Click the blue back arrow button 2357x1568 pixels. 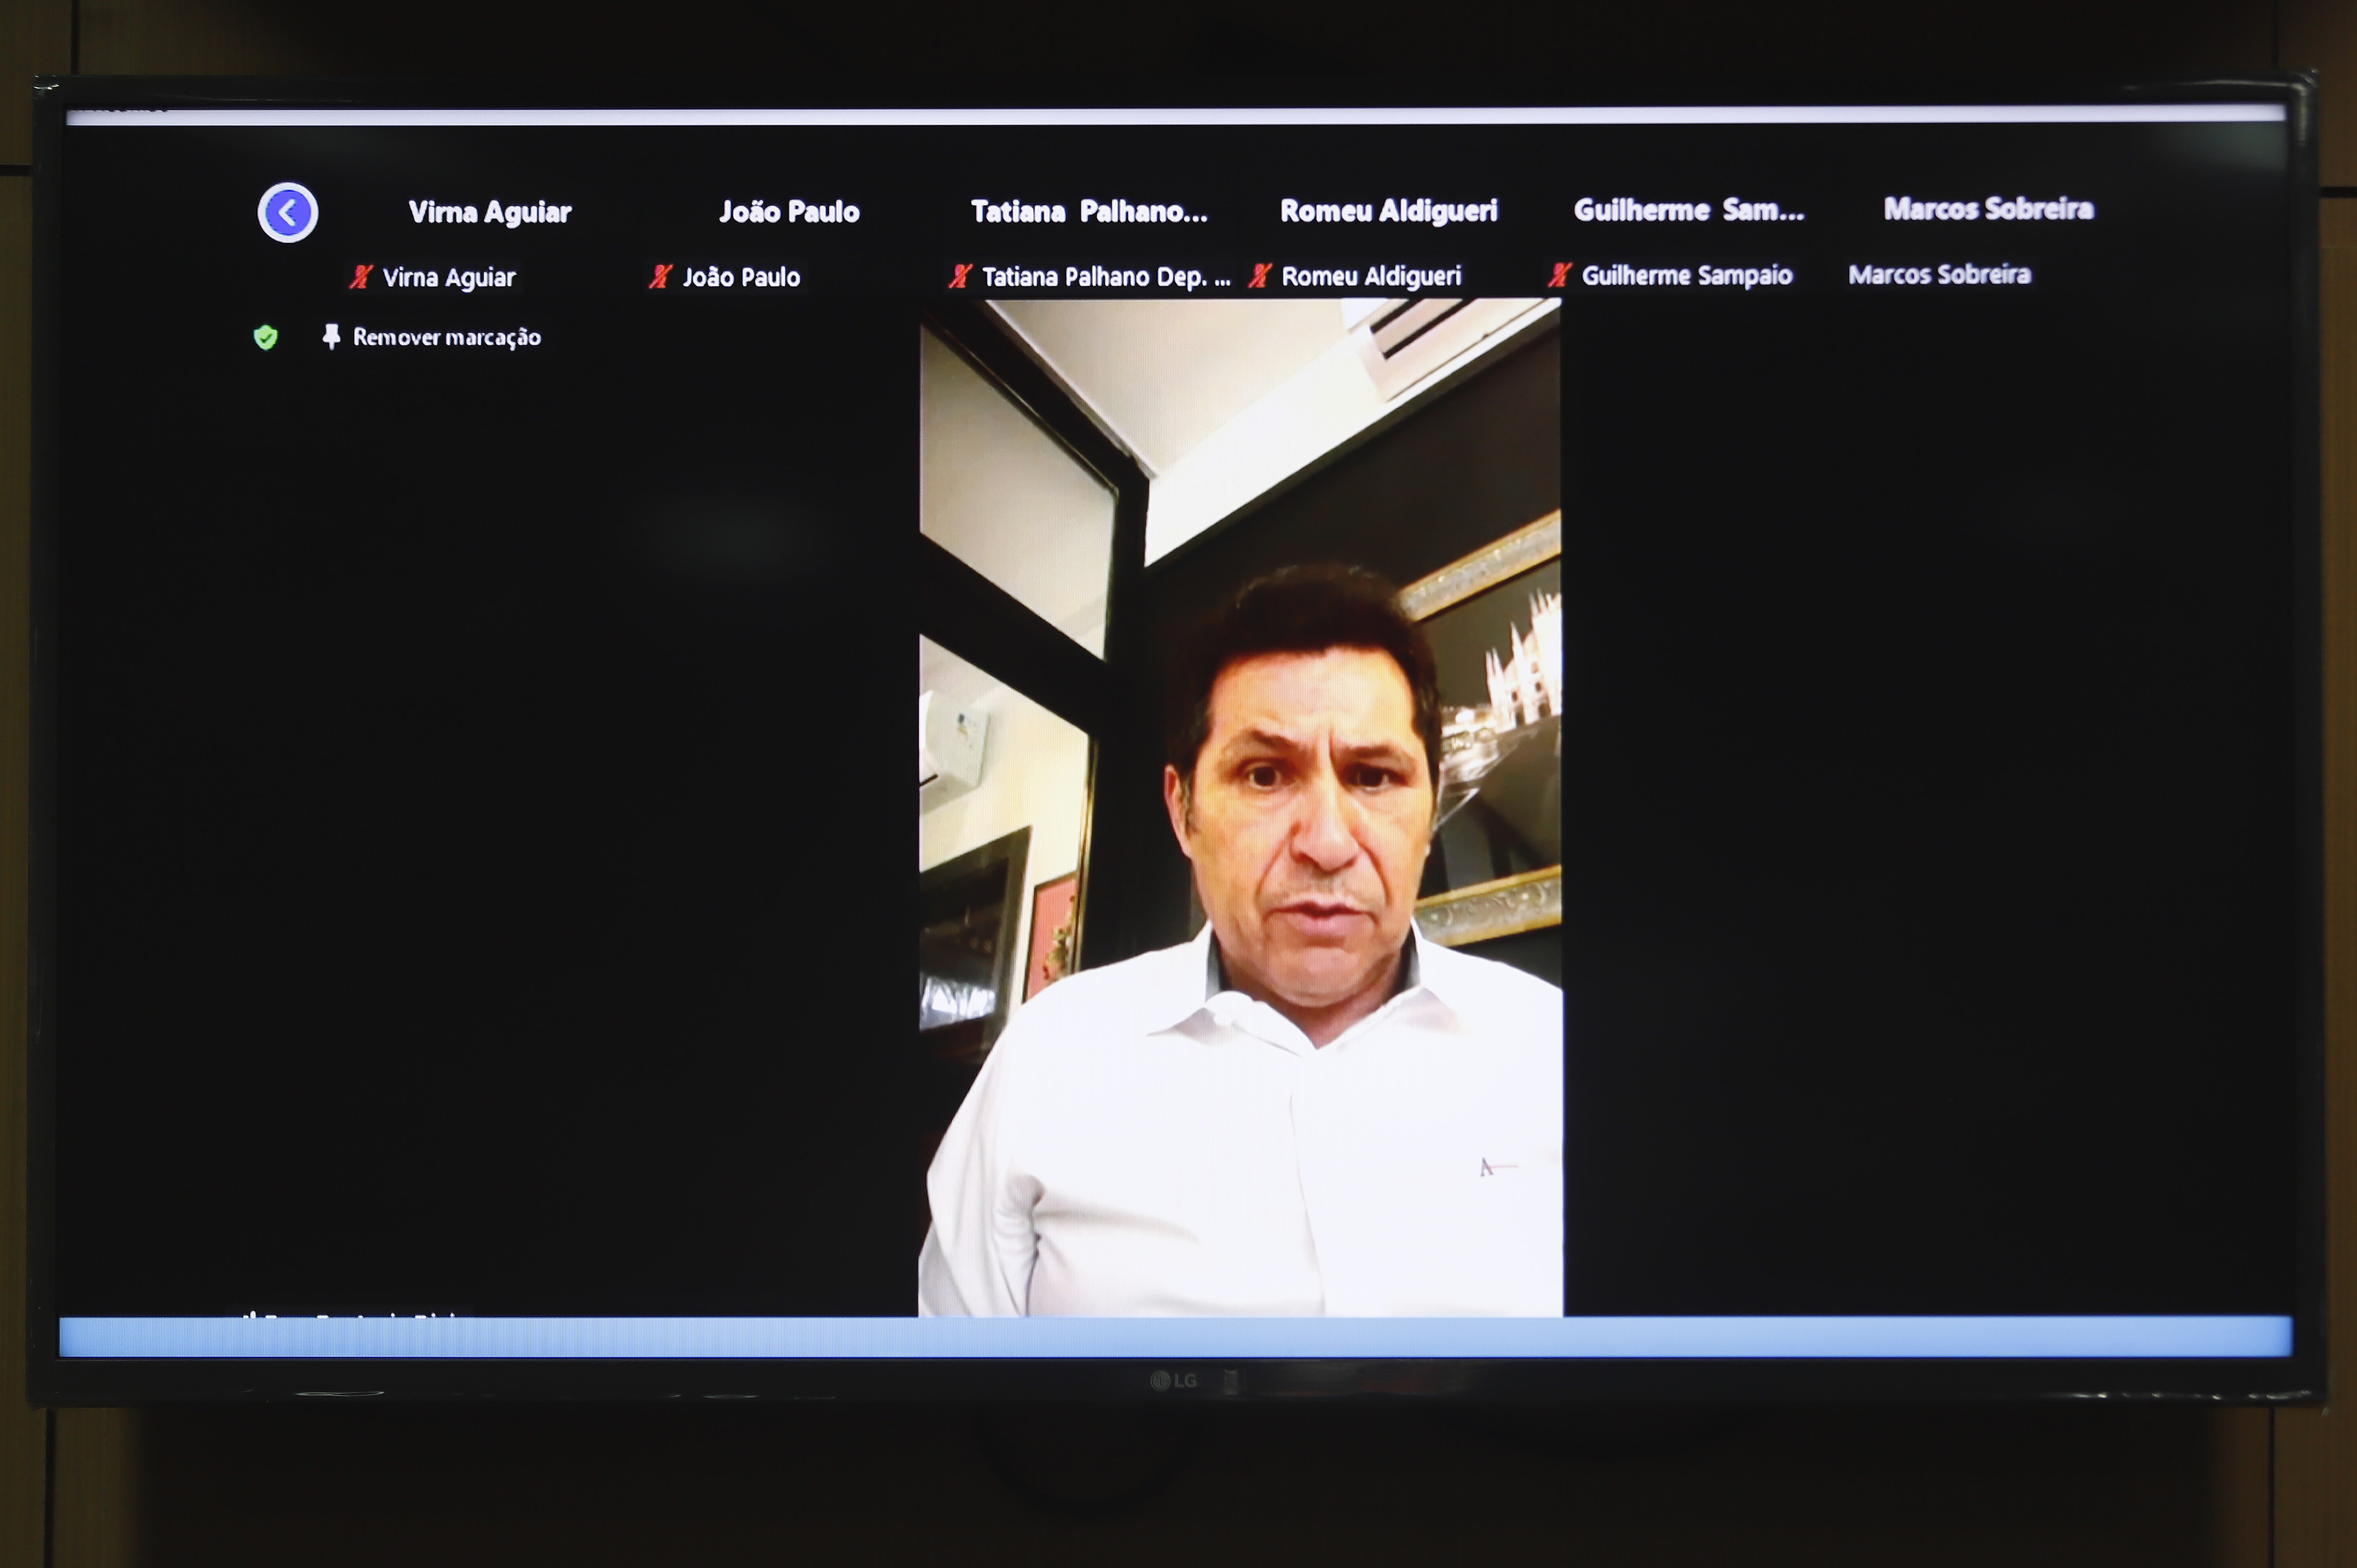pos(288,212)
